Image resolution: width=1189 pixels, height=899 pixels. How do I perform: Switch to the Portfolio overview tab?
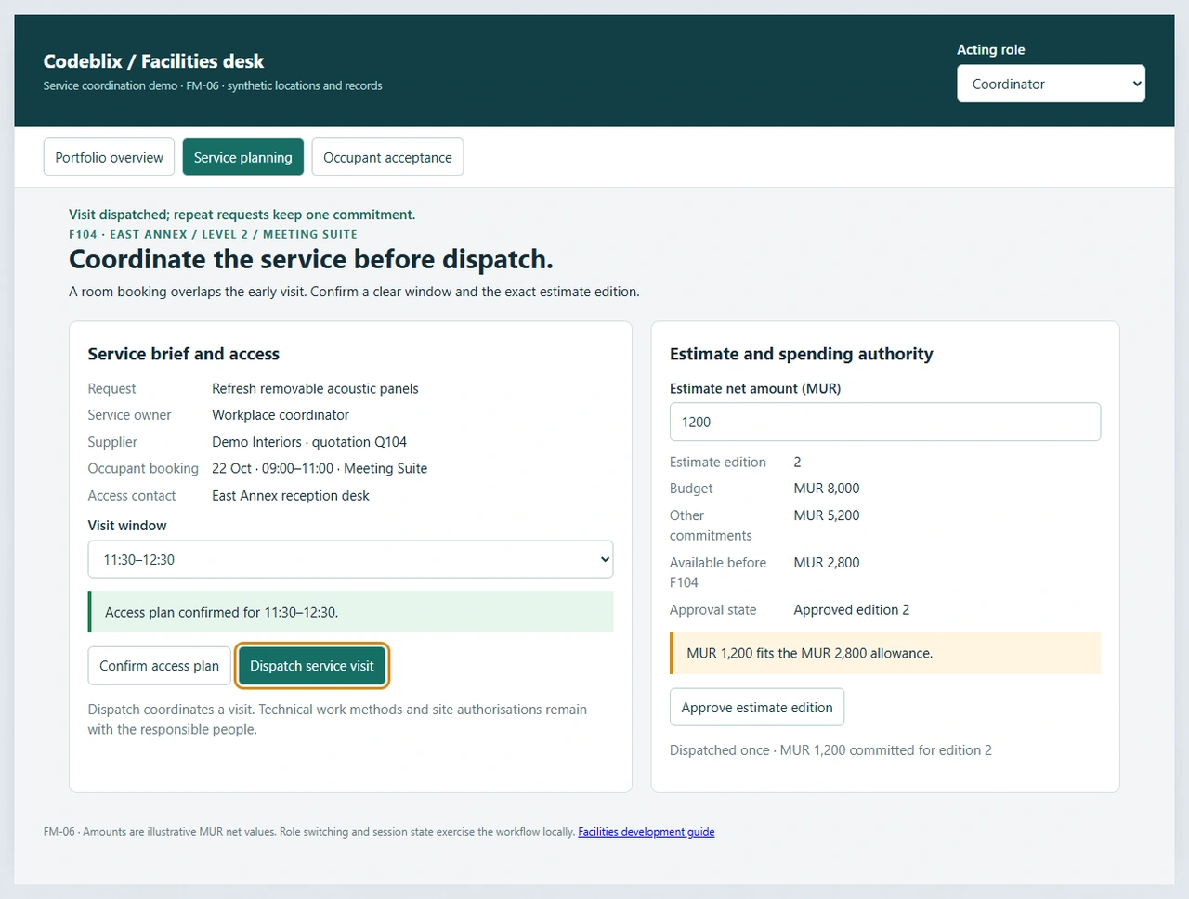[x=109, y=157]
